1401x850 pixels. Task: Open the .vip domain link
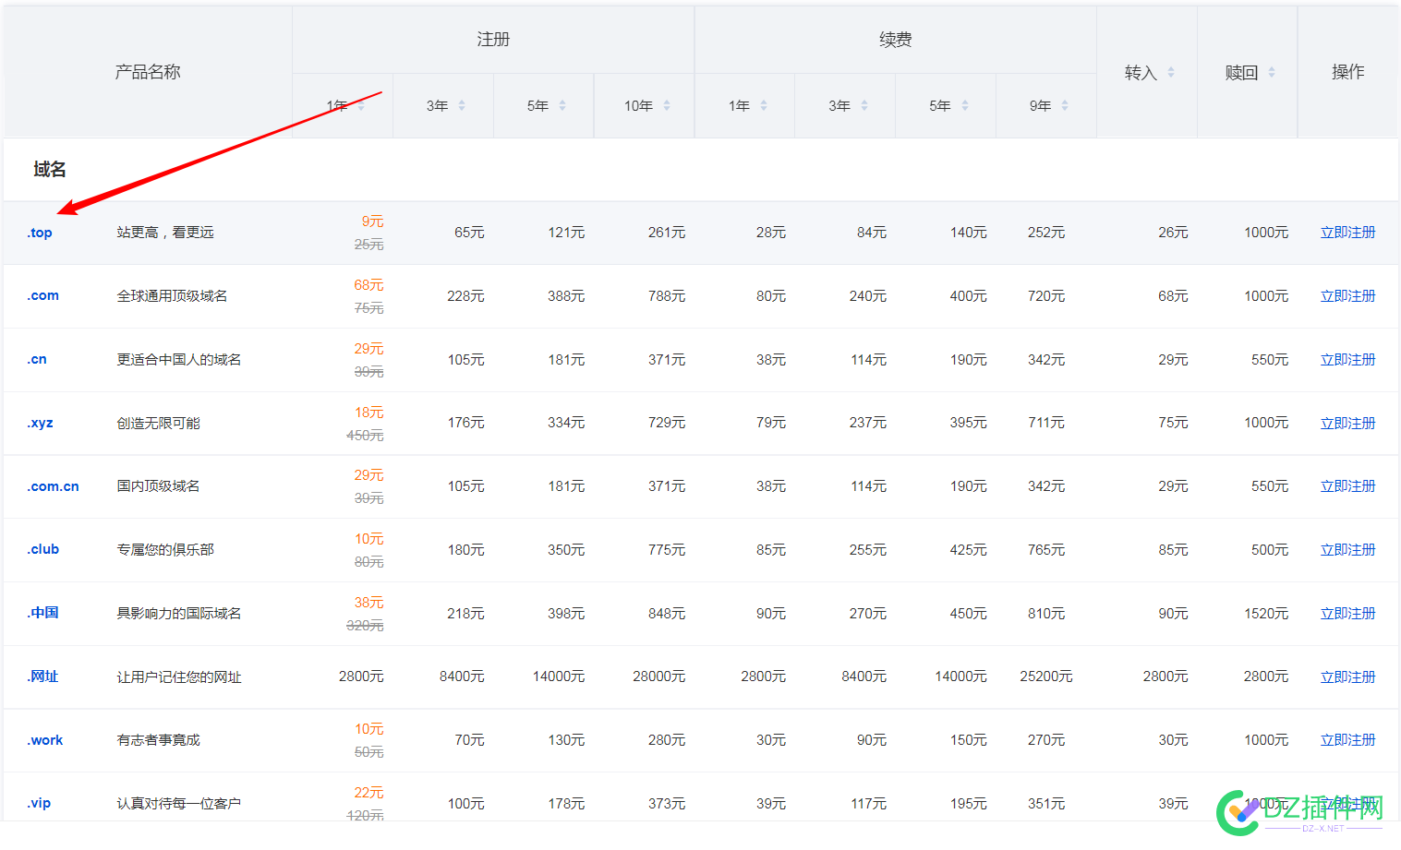40,804
